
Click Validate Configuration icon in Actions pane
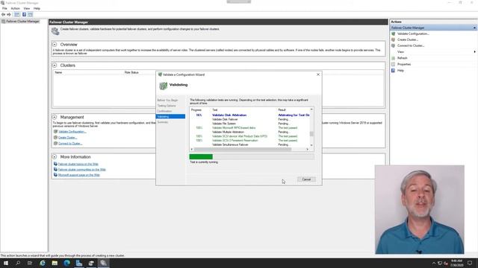tap(394, 33)
